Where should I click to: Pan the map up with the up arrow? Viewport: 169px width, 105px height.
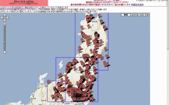5,15
